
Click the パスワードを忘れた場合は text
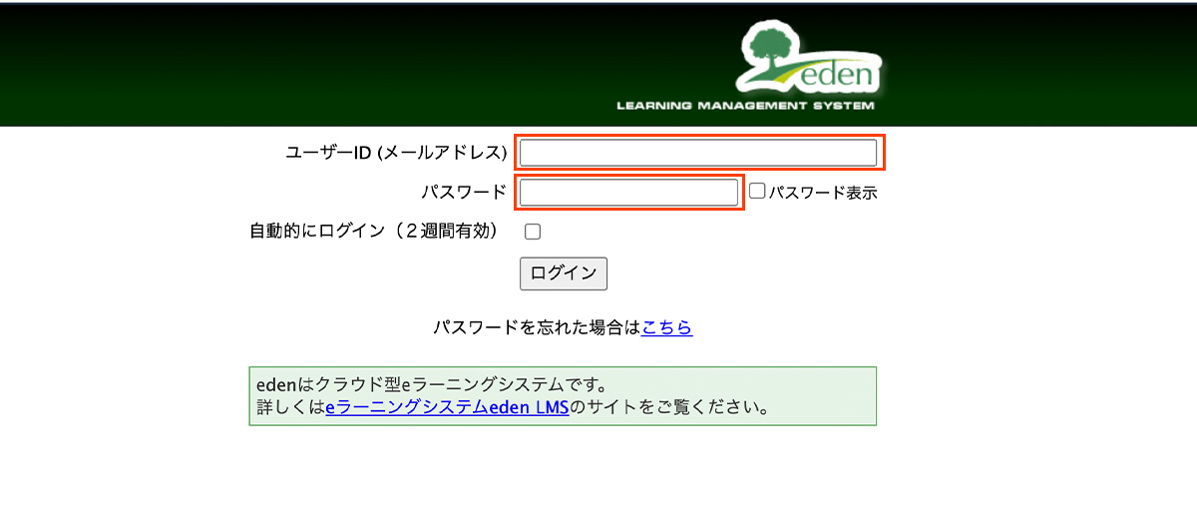(x=538, y=327)
